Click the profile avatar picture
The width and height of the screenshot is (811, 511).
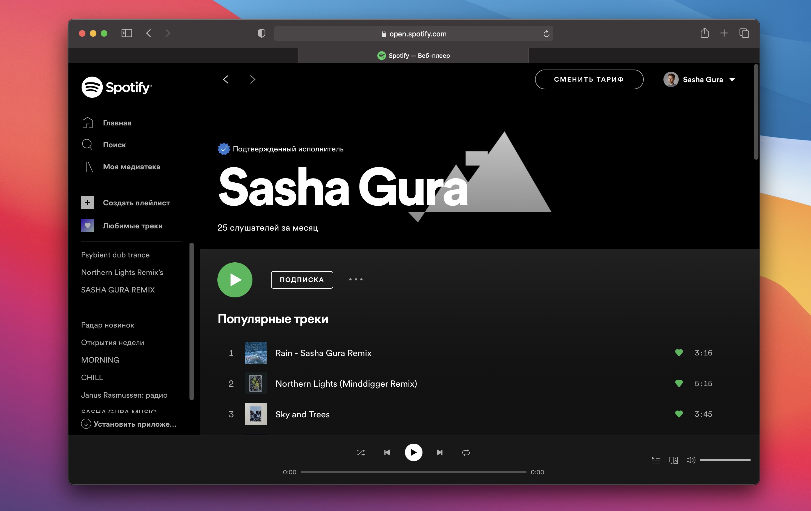[x=671, y=80]
